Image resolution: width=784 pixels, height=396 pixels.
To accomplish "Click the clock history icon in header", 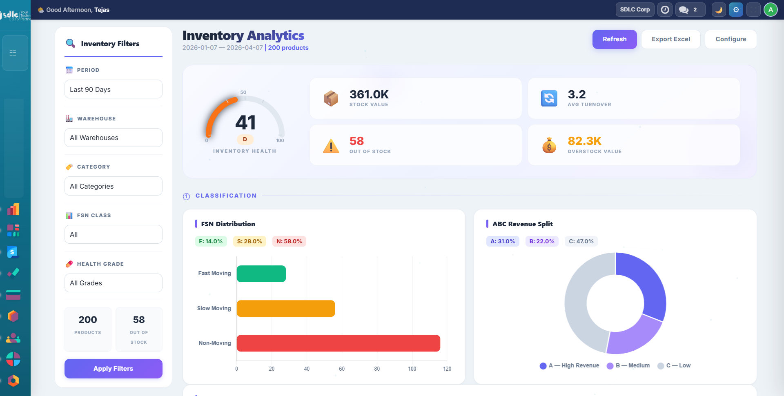I will [665, 9].
